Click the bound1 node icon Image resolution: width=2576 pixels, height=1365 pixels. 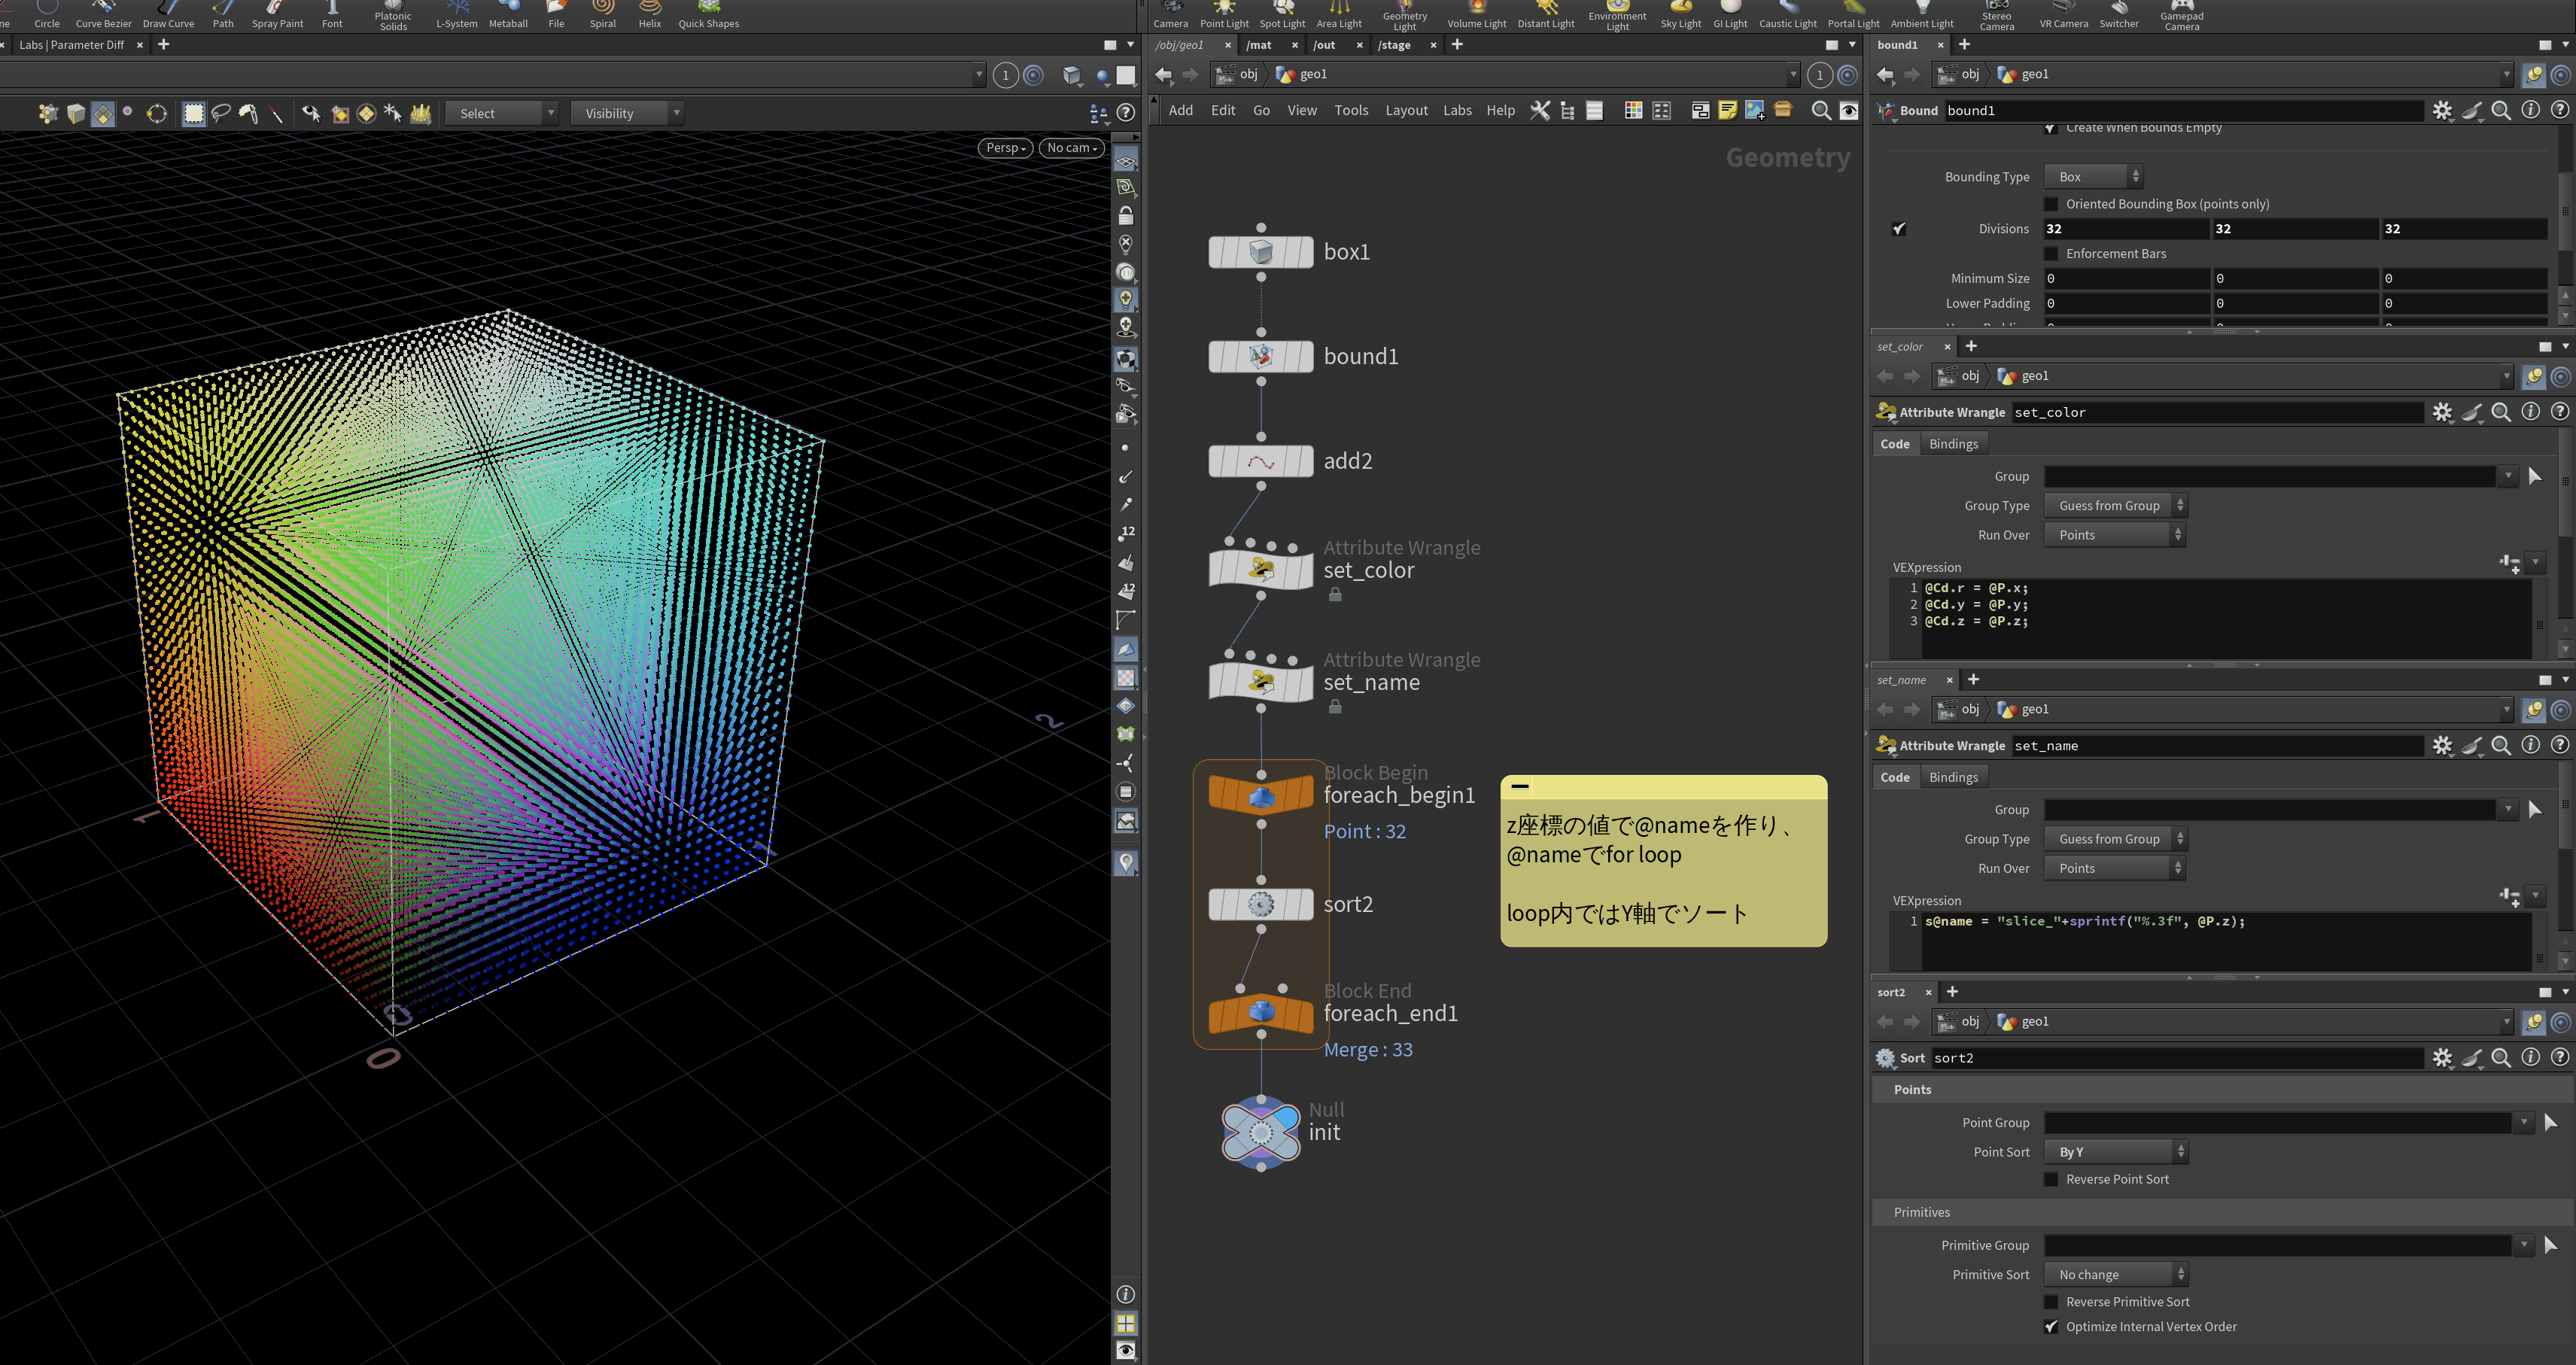[1260, 356]
